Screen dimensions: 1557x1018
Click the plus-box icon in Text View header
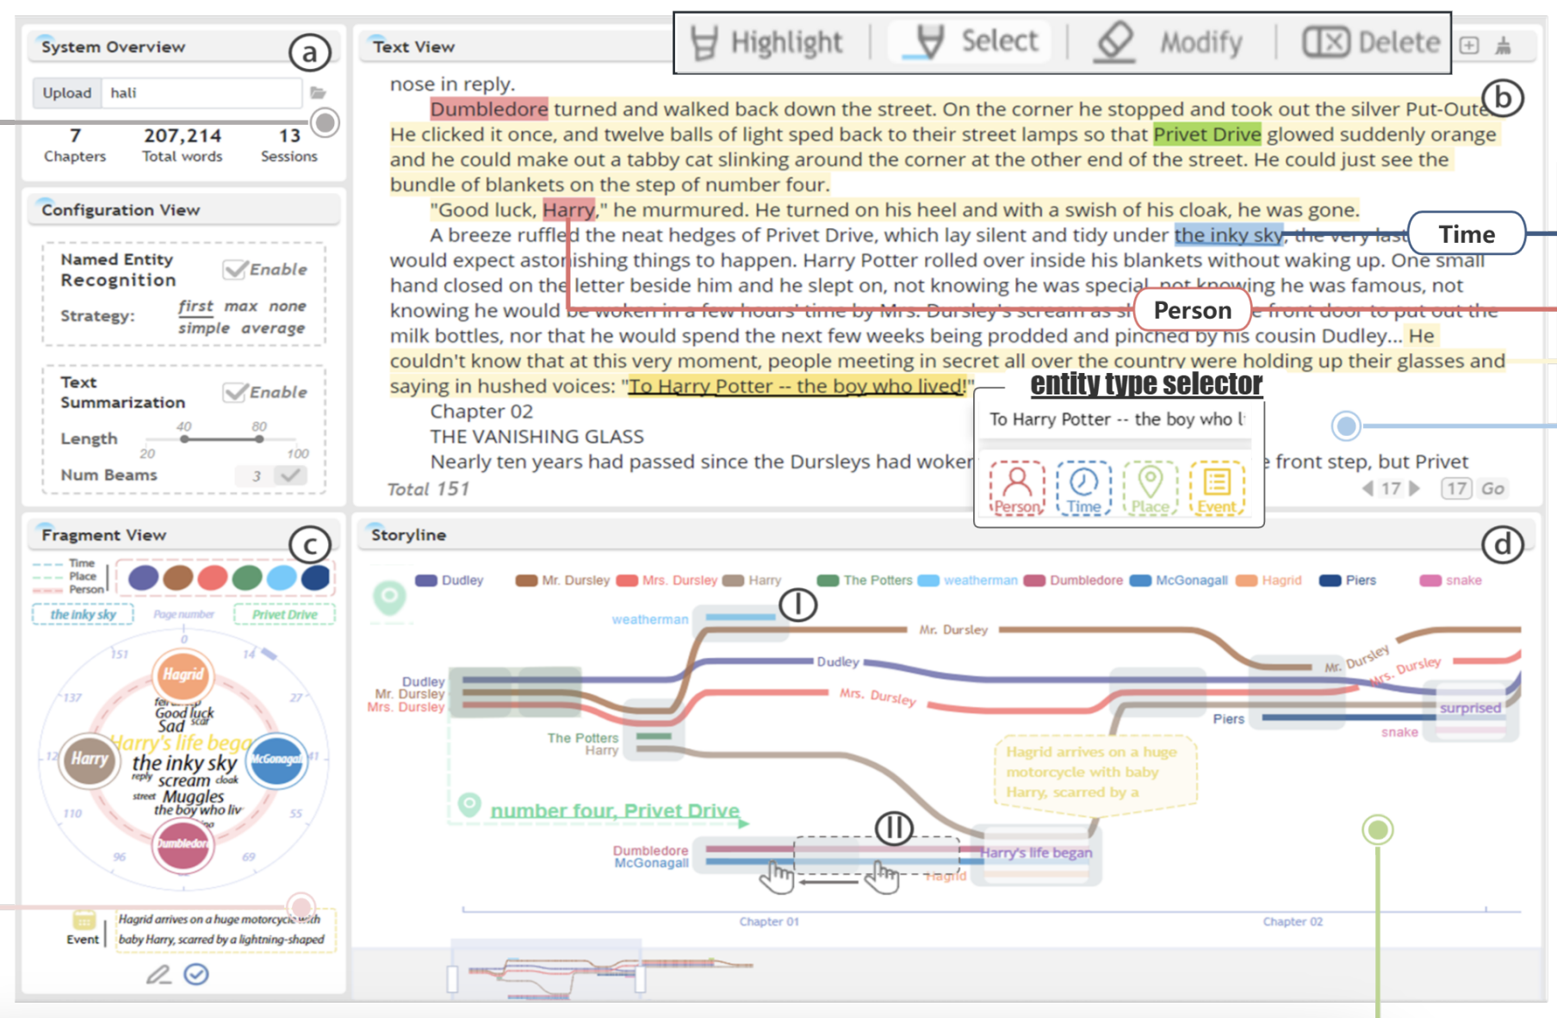coord(1469,46)
